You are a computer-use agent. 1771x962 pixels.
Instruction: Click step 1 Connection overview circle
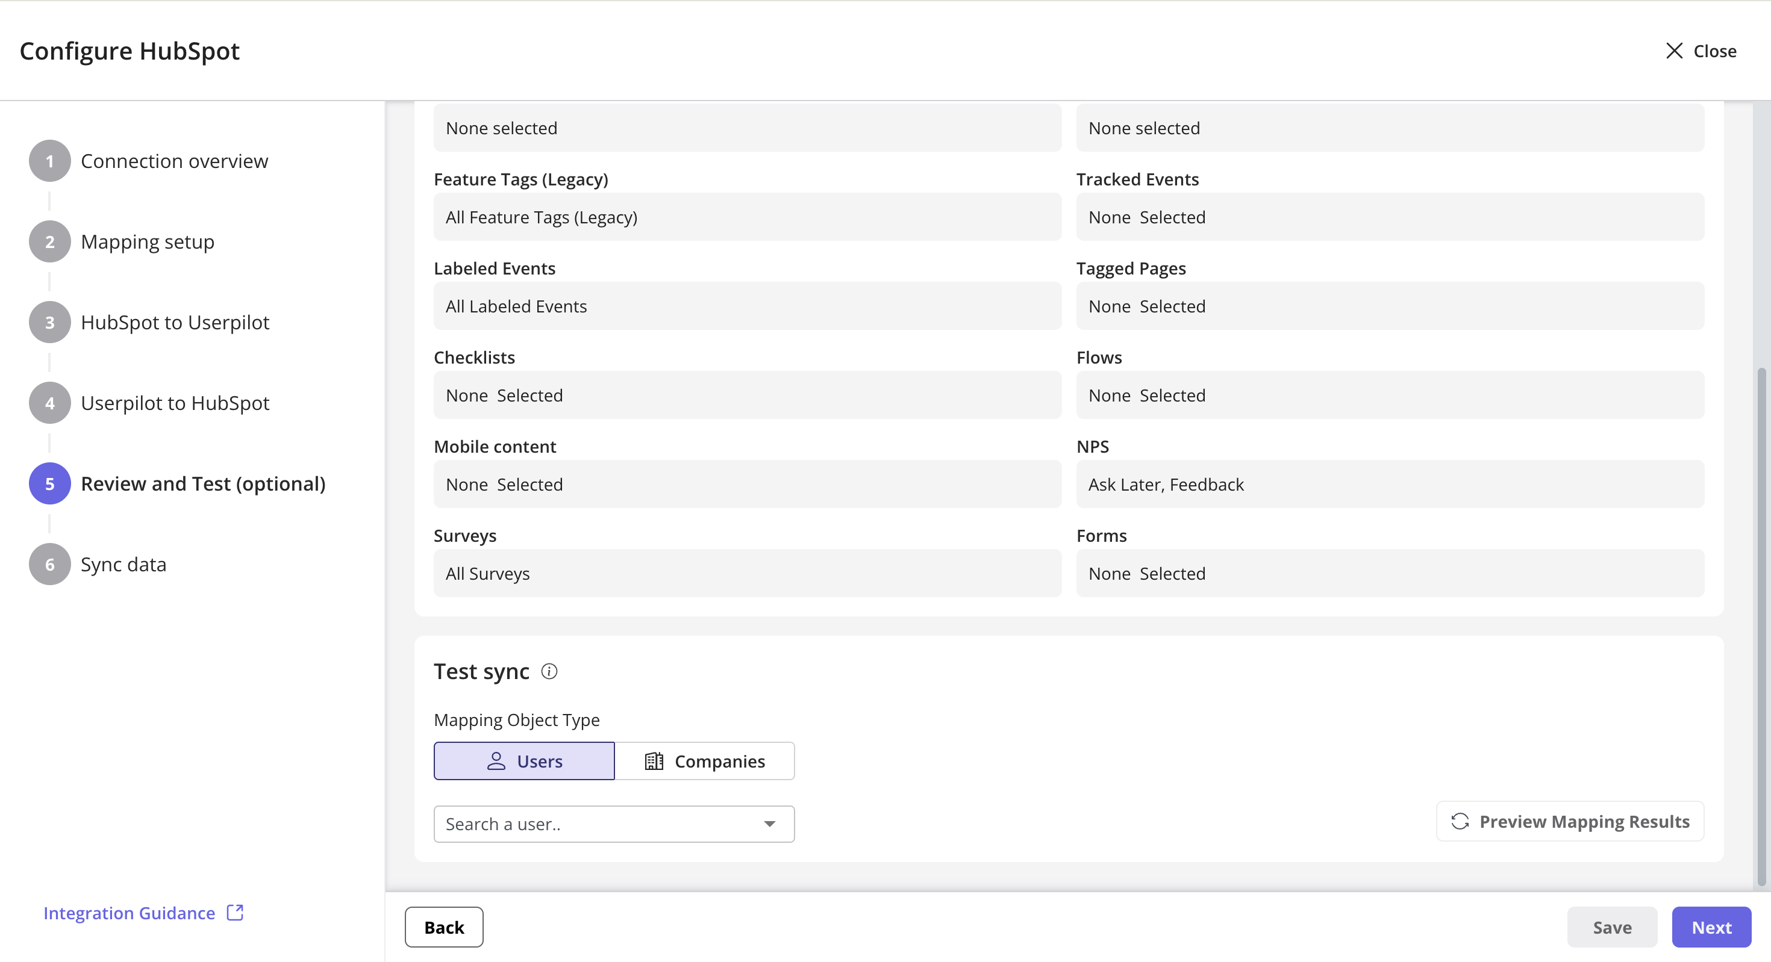49,161
